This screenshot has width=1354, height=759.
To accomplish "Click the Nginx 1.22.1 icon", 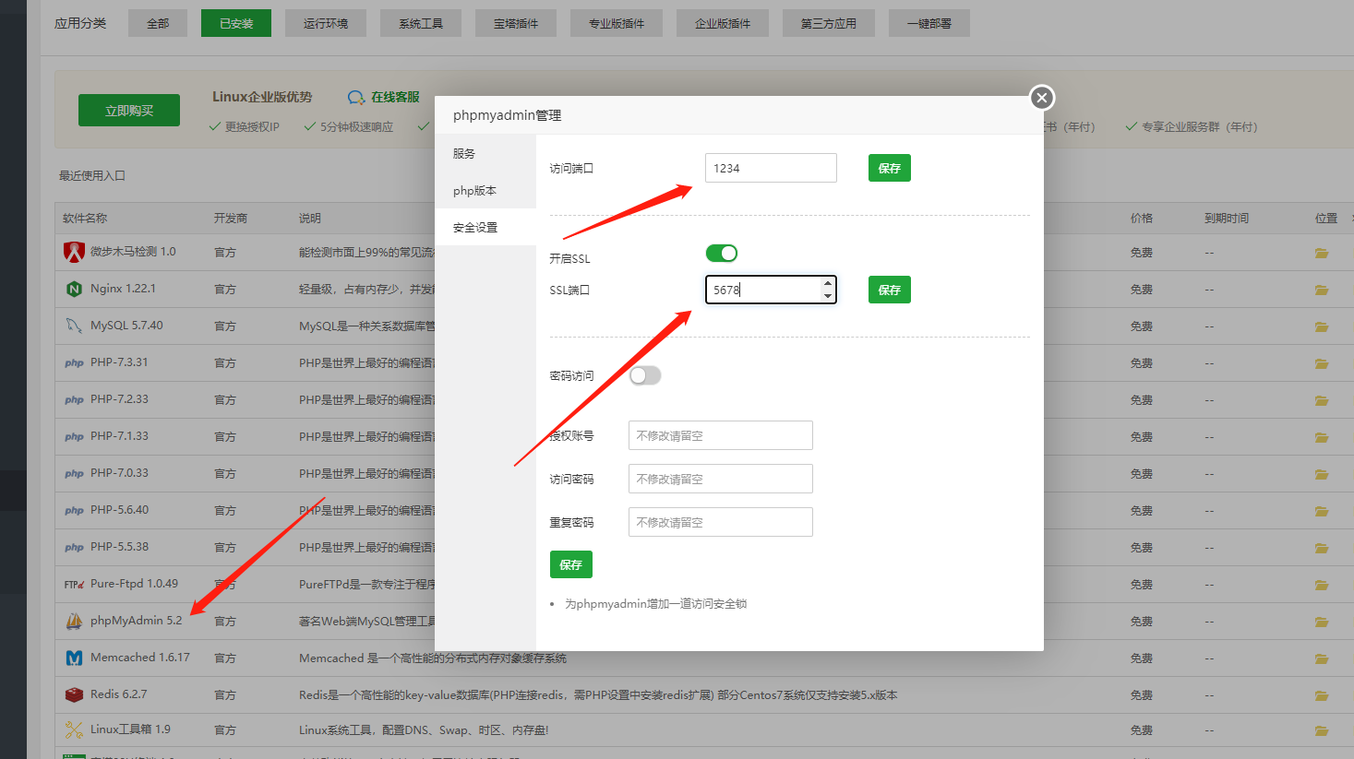I will [74, 289].
